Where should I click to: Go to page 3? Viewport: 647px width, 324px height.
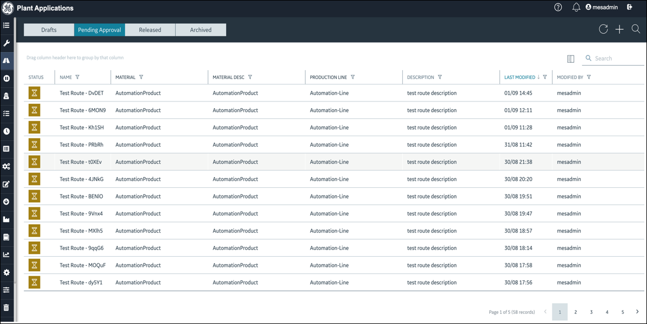click(591, 312)
